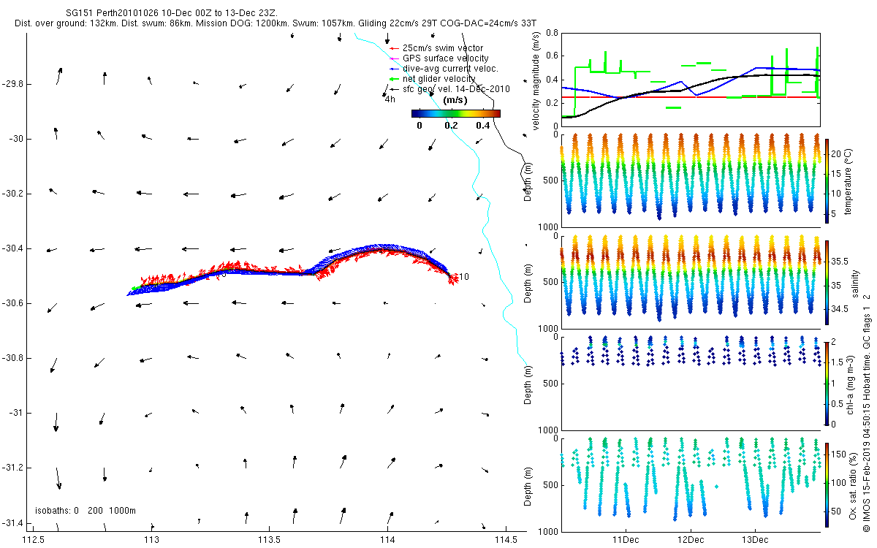Click the latitude tick label '-31.2'
877x548 pixels.
click(12, 468)
